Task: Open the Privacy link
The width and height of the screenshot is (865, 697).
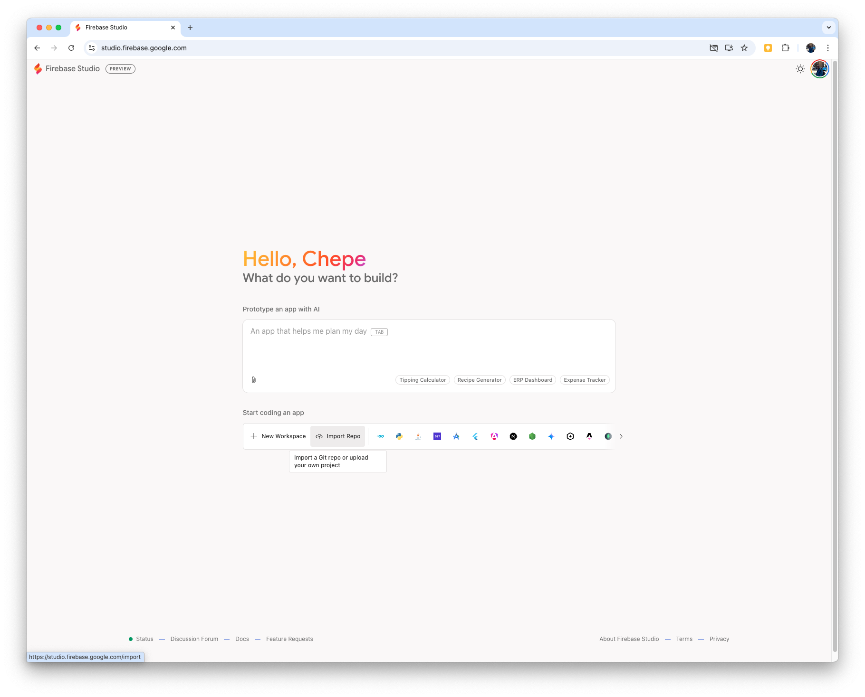Action: point(719,639)
